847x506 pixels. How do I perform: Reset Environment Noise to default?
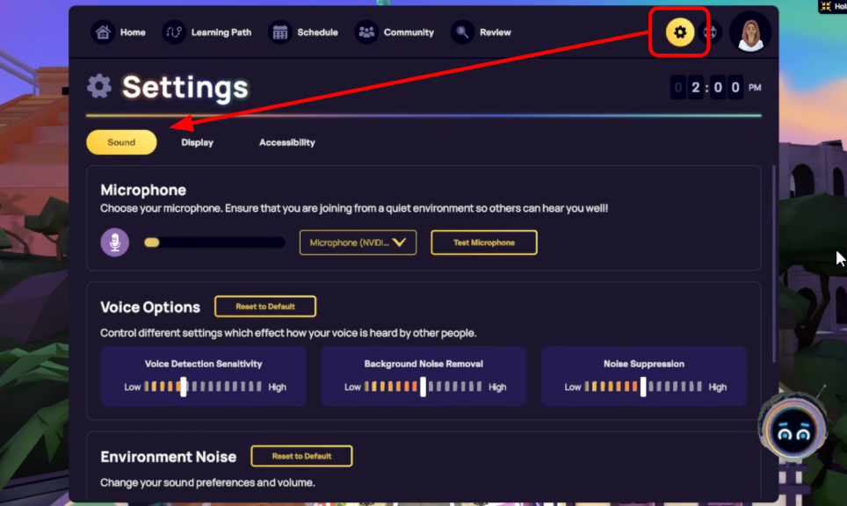coord(301,456)
